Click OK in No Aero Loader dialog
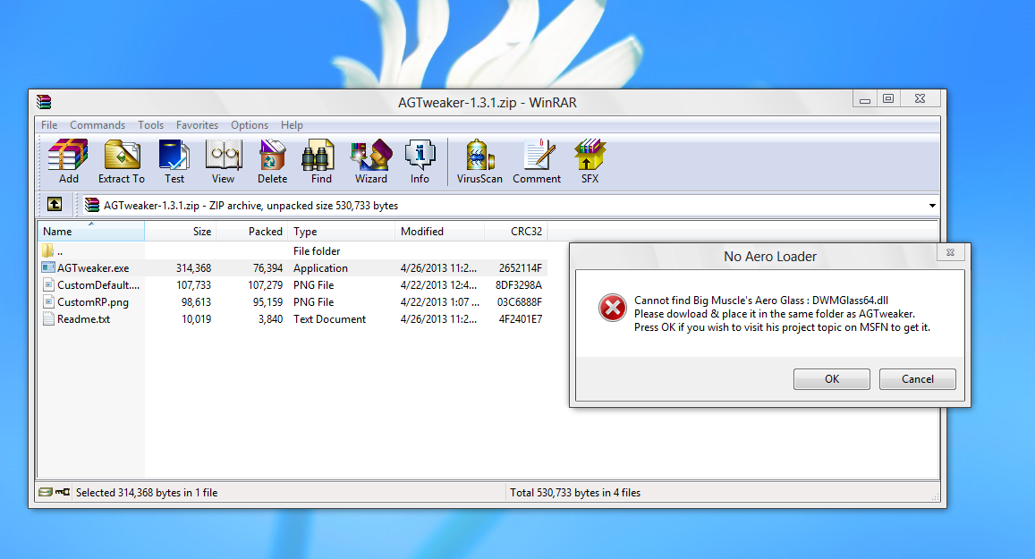1035x559 pixels. (x=832, y=379)
